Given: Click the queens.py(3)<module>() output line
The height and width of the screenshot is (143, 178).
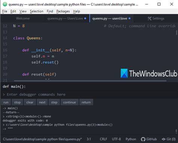Looking at the screenshot, I should coord(57,125).
